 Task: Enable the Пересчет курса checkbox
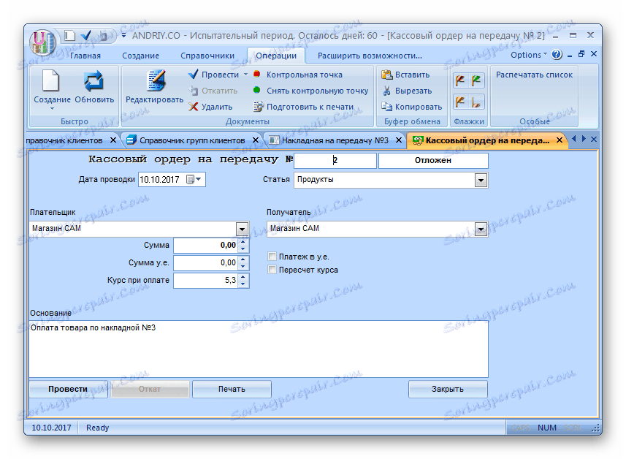[272, 269]
